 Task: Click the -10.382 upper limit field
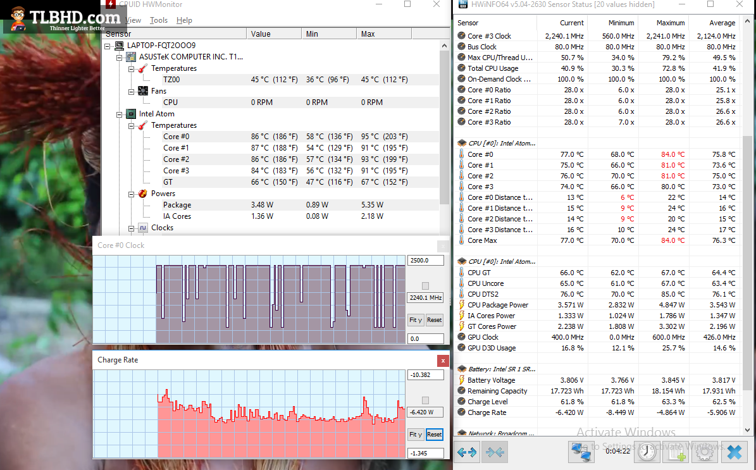[425, 374]
